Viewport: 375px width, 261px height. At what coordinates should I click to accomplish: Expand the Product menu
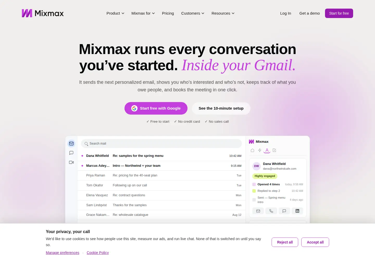pos(115,13)
